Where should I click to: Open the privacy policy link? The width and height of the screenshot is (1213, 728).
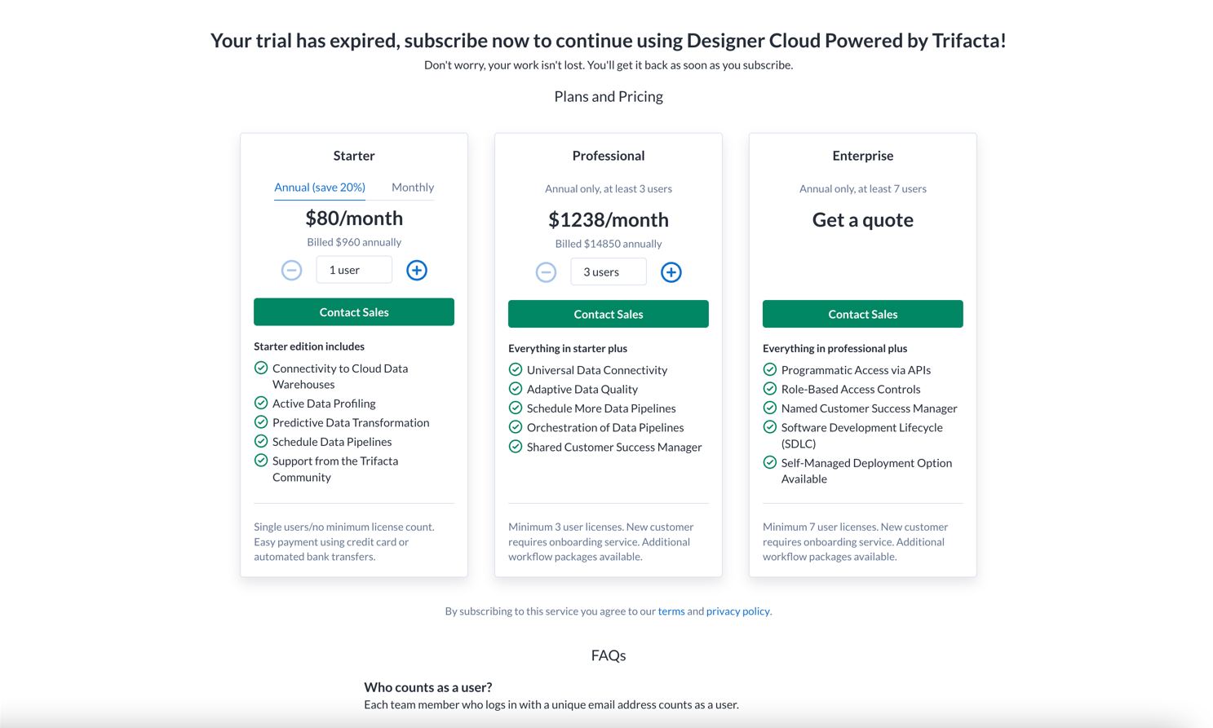[737, 611]
